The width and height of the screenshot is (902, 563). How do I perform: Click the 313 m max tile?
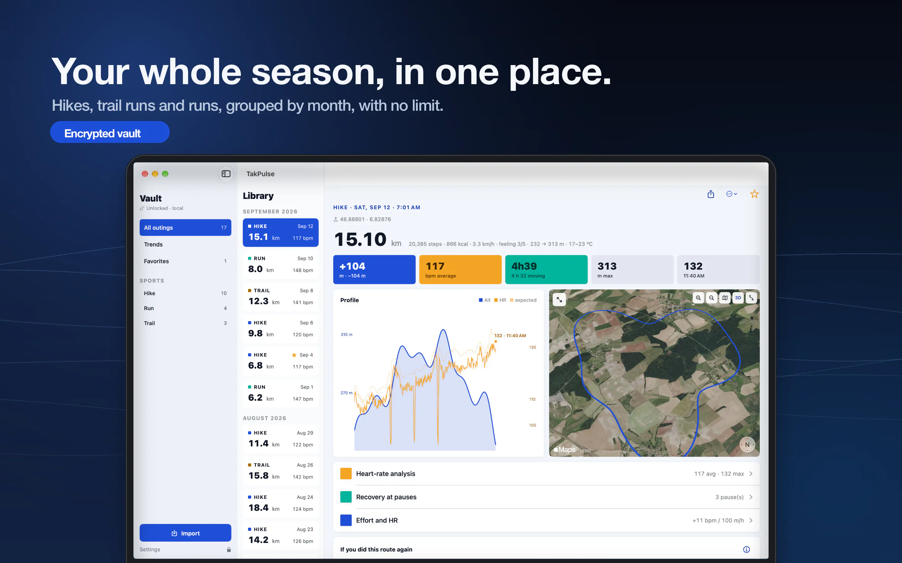(x=632, y=270)
